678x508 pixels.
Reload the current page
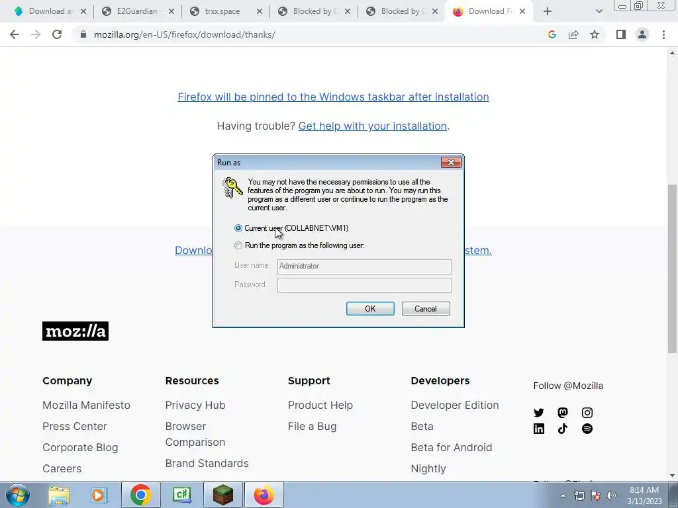57,34
